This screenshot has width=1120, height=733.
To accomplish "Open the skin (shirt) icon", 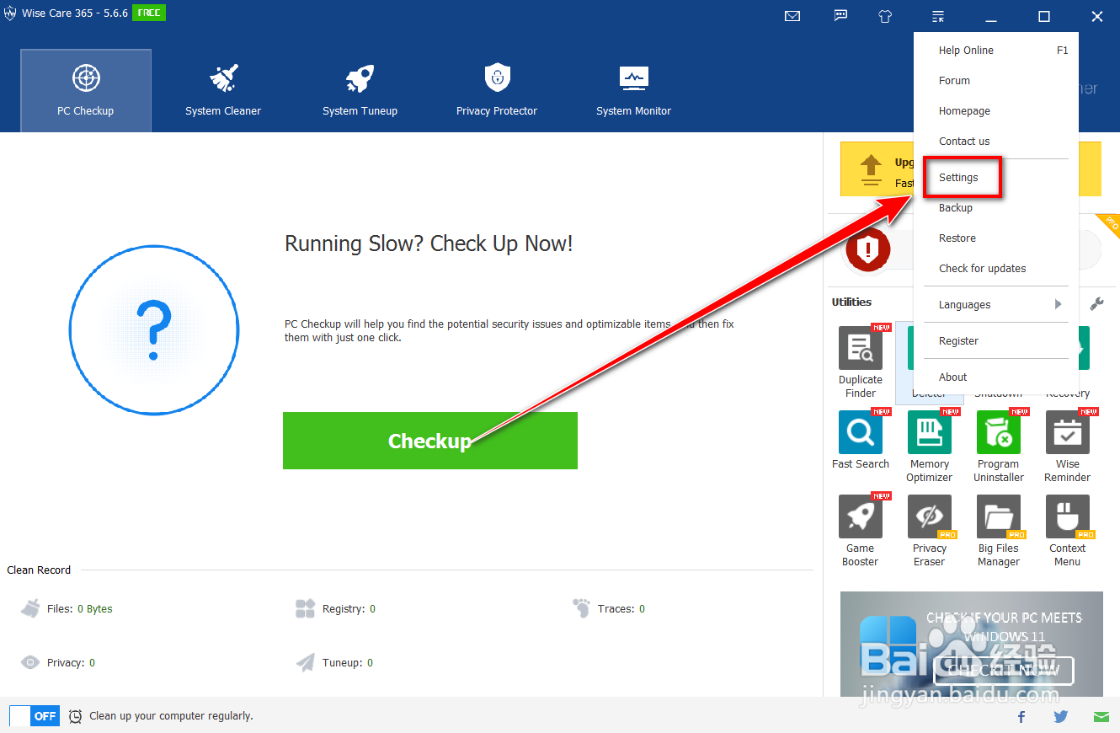I will click(x=885, y=16).
